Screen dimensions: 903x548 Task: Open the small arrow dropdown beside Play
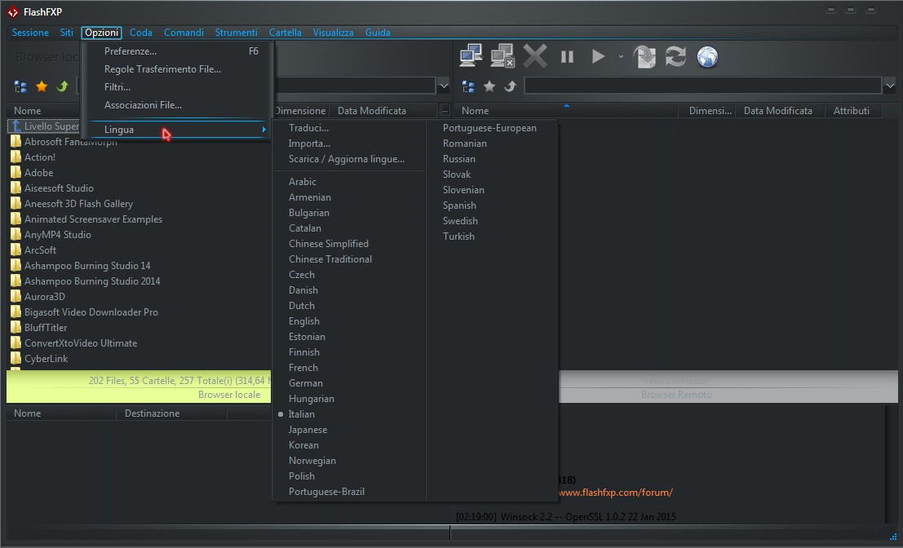[x=621, y=56]
